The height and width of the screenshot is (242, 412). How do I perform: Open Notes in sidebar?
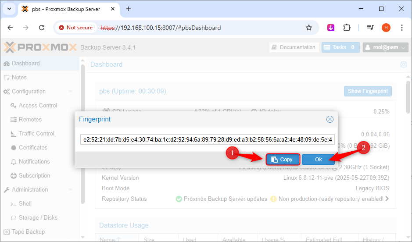[39, 78]
